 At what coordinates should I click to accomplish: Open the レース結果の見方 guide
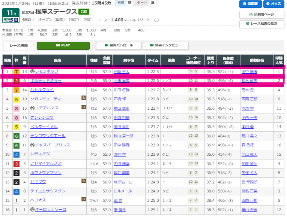pyautogui.click(x=261, y=24)
